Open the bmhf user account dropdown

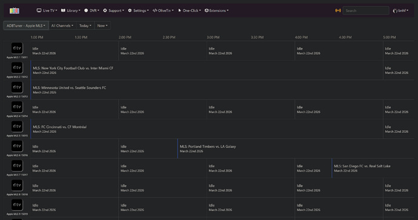pyautogui.click(x=400, y=10)
